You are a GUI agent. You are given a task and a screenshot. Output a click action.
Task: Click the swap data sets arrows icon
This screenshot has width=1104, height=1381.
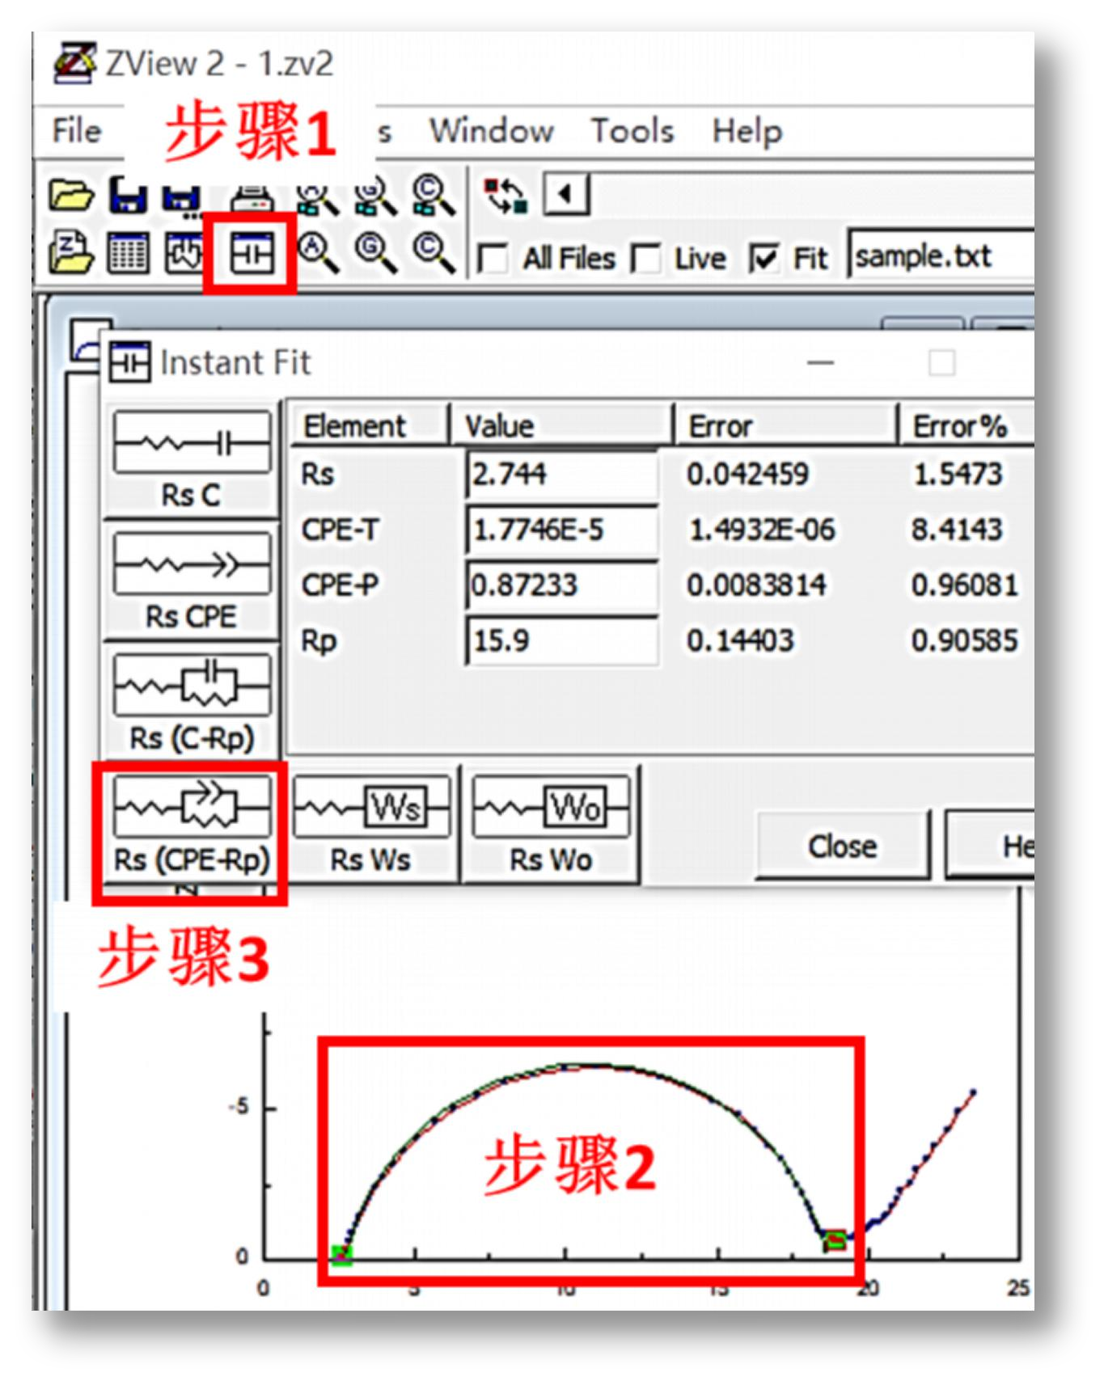tap(505, 196)
